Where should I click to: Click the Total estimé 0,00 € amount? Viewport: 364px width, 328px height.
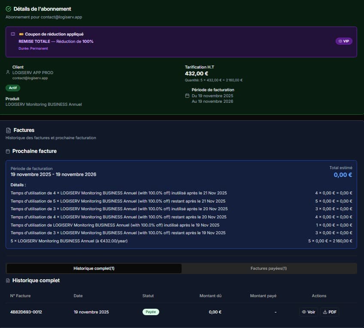343,175
